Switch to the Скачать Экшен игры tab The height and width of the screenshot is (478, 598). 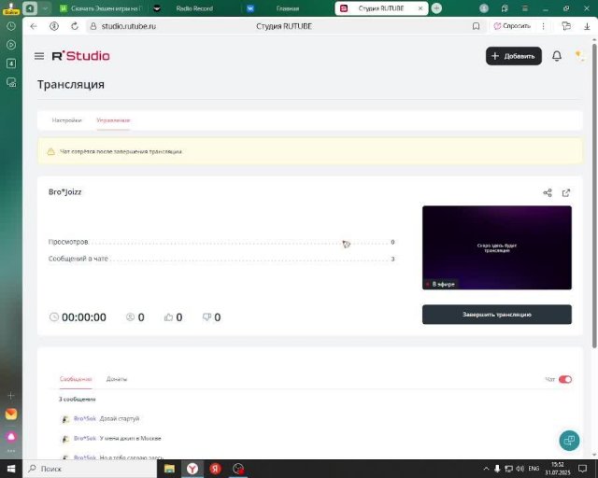tap(101, 8)
